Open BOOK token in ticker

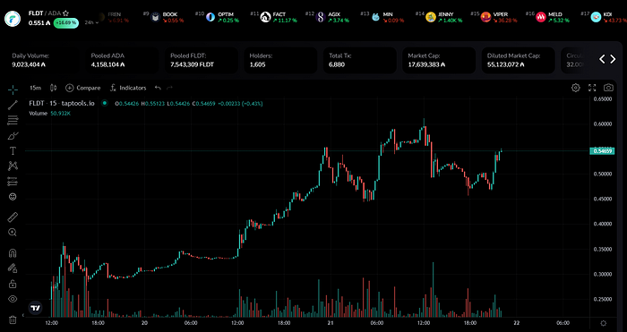[x=164, y=17]
